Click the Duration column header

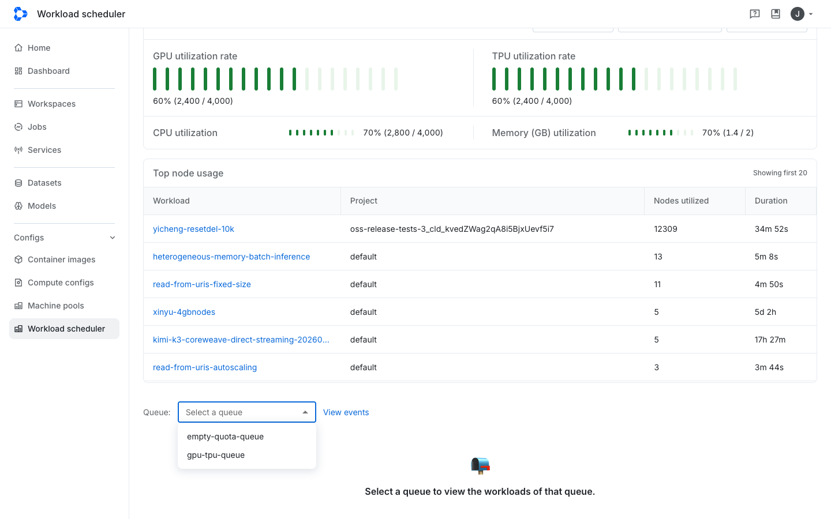[781, 201]
